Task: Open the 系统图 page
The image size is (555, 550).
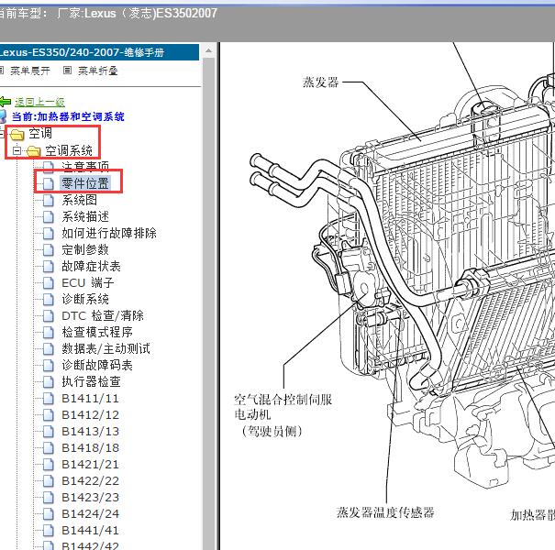Action: 79,200
